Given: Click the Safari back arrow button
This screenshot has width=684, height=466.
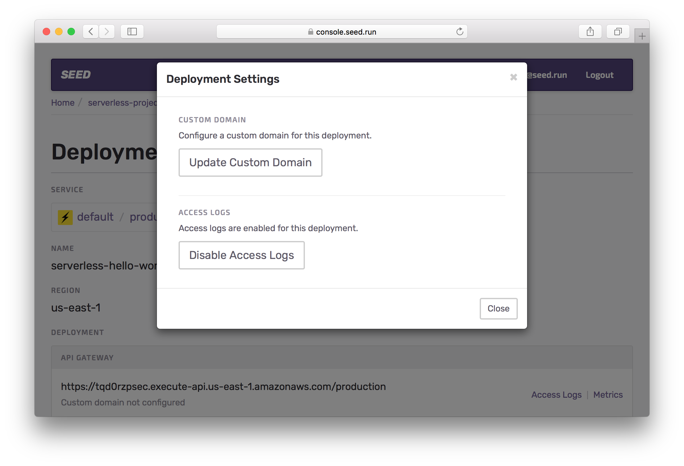Looking at the screenshot, I should click(x=91, y=32).
